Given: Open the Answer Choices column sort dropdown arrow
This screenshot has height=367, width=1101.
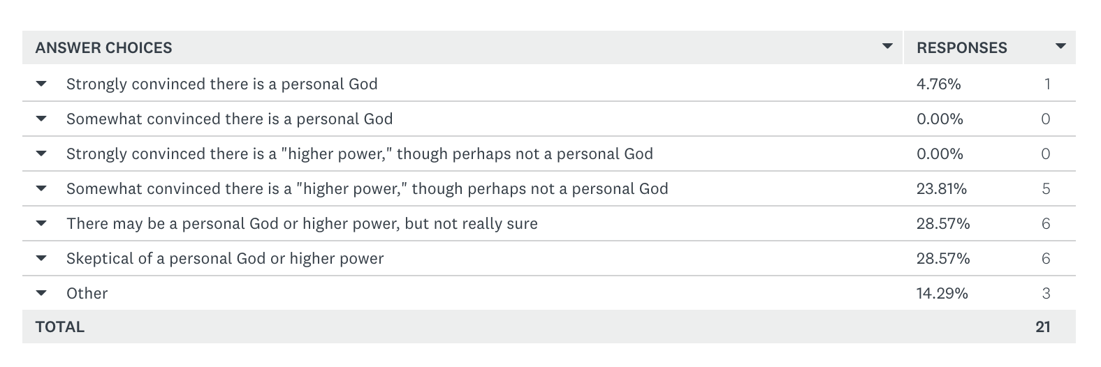Looking at the screenshot, I should coord(887,47).
